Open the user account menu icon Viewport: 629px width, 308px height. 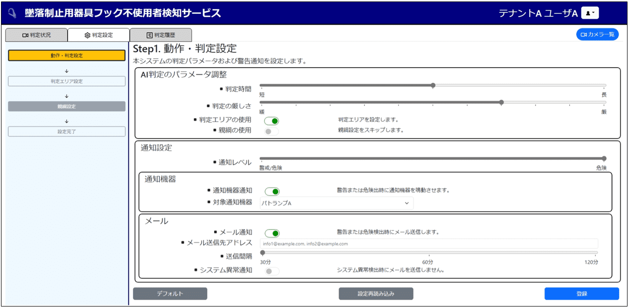590,13
